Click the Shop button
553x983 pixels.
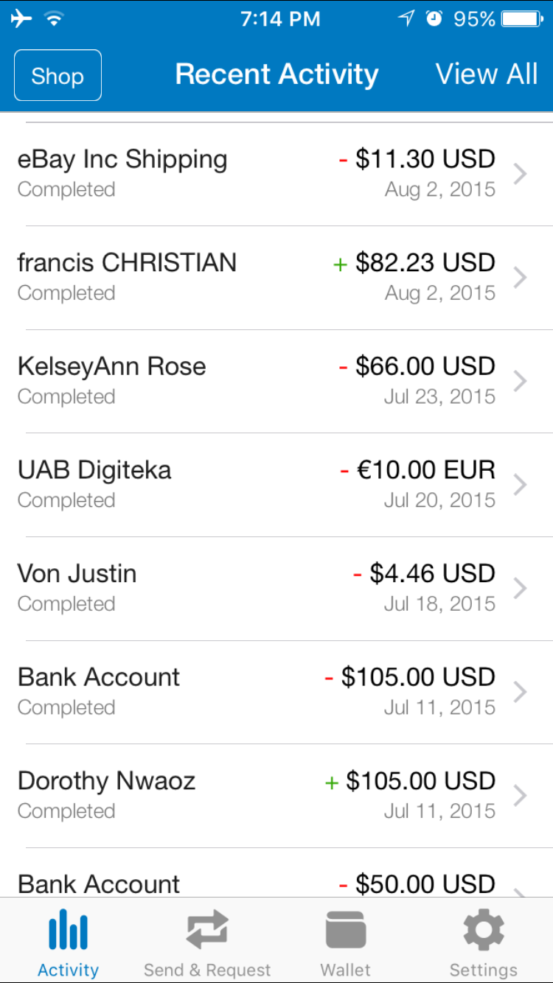coord(58,75)
